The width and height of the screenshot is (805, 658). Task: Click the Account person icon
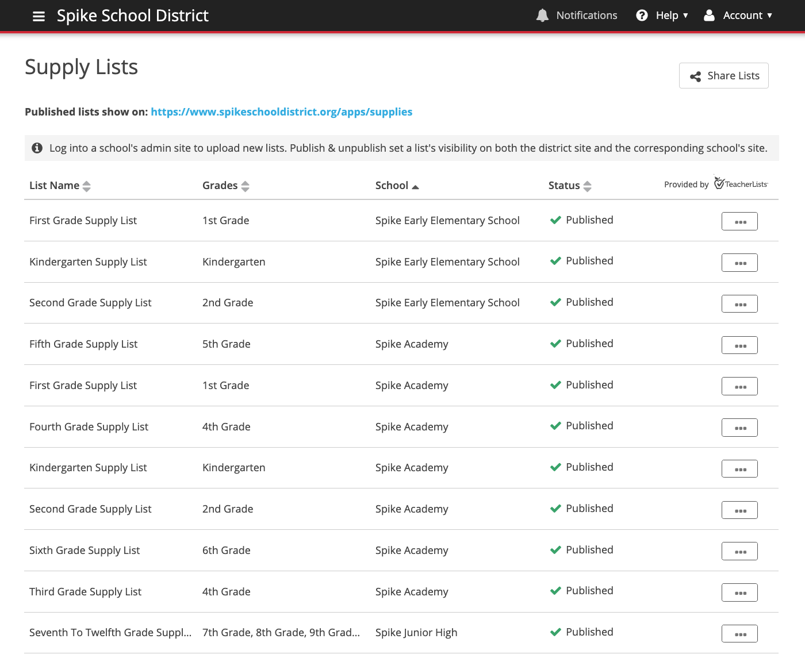tap(708, 16)
